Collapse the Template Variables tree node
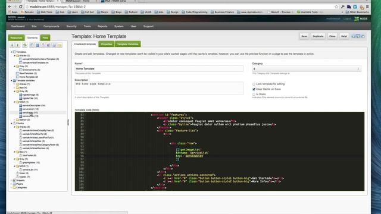Viewport: 381px width, 214px height. click(x=11, y=81)
